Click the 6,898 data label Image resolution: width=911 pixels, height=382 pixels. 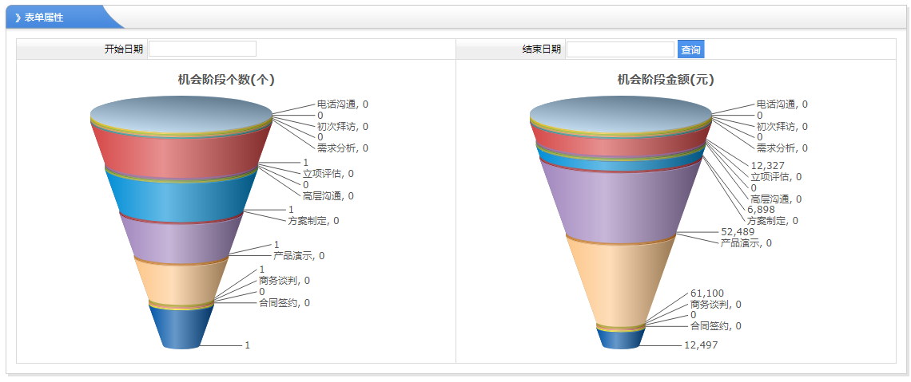tap(761, 210)
